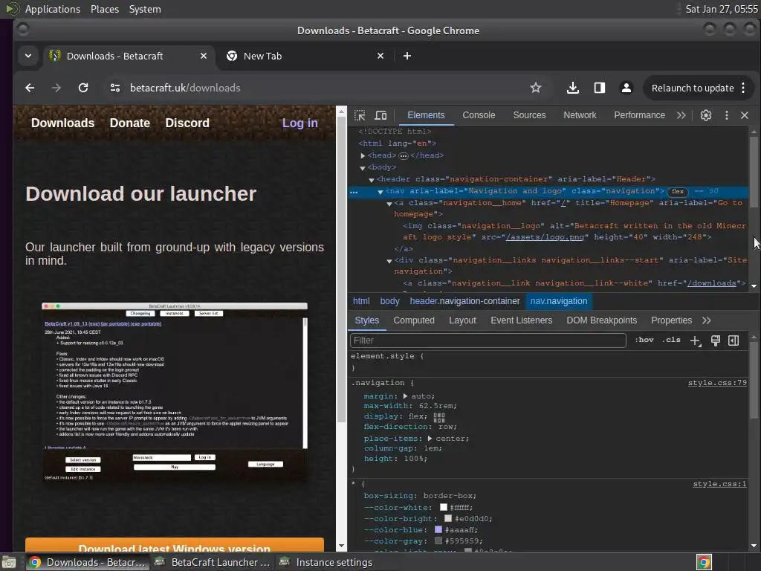This screenshot has height=571, width=761.
Task: Bookmark this page with the star icon
Action: click(x=535, y=88)
